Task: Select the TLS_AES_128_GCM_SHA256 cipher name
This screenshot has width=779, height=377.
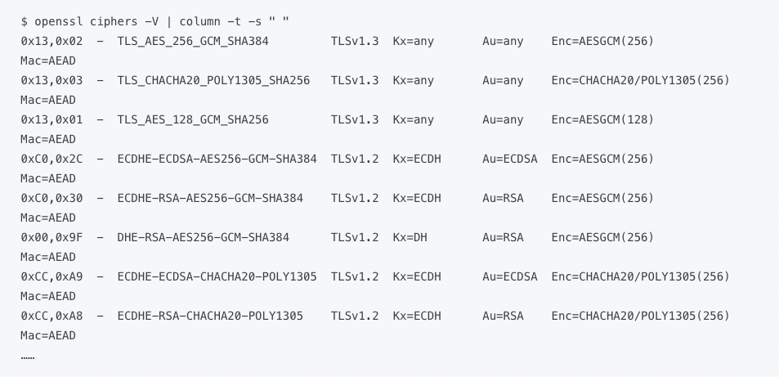Action: click(x=193, y=119)
